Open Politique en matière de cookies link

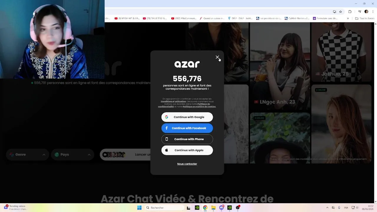pyautogui.click(x=199, y=107)
